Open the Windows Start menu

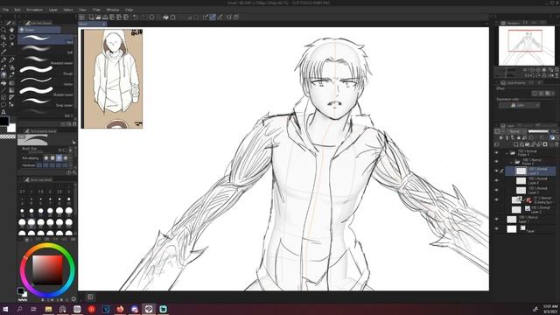pos(5,309)
